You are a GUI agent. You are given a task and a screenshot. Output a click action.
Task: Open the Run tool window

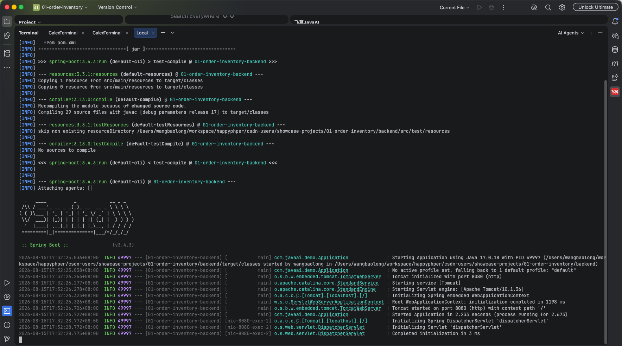coord(7,283)
